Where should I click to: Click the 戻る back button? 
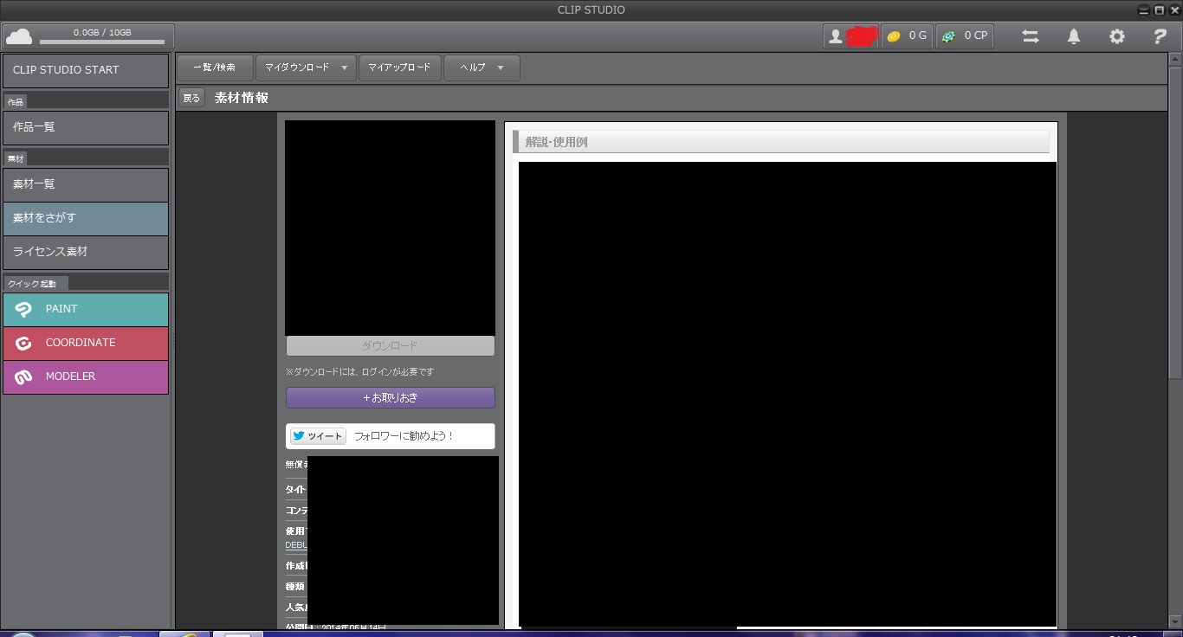191,98
